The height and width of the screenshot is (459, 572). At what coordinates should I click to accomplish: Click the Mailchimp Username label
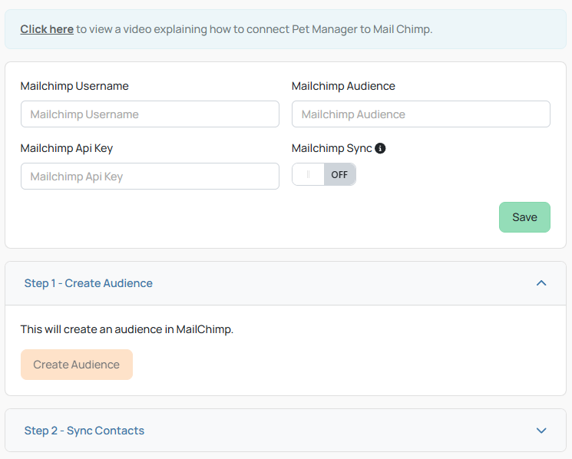pos(74,86)
